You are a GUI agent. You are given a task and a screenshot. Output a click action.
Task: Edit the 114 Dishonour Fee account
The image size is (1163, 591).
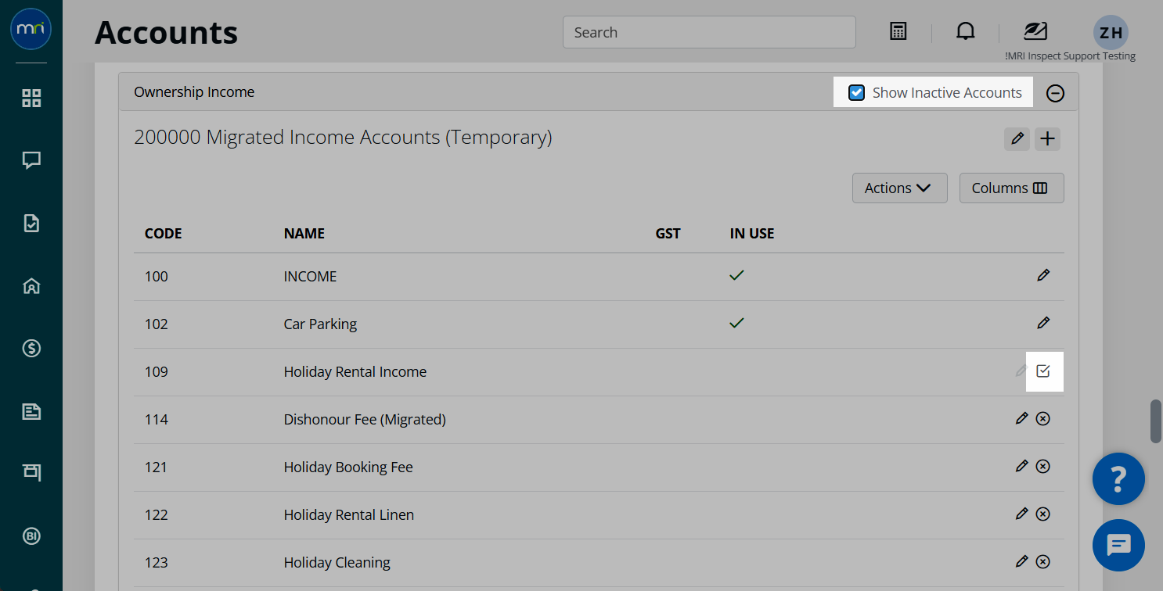coord(1021,419)
